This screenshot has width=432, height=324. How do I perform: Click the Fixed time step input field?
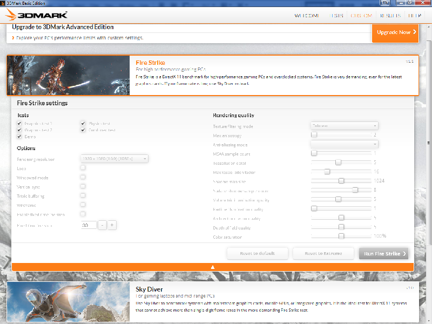point(89,225)
